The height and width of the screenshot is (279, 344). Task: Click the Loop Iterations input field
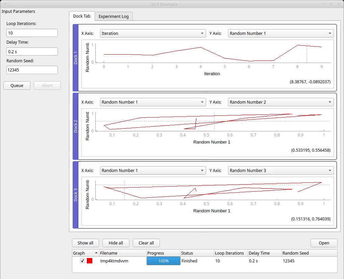(x=32, y=33)
